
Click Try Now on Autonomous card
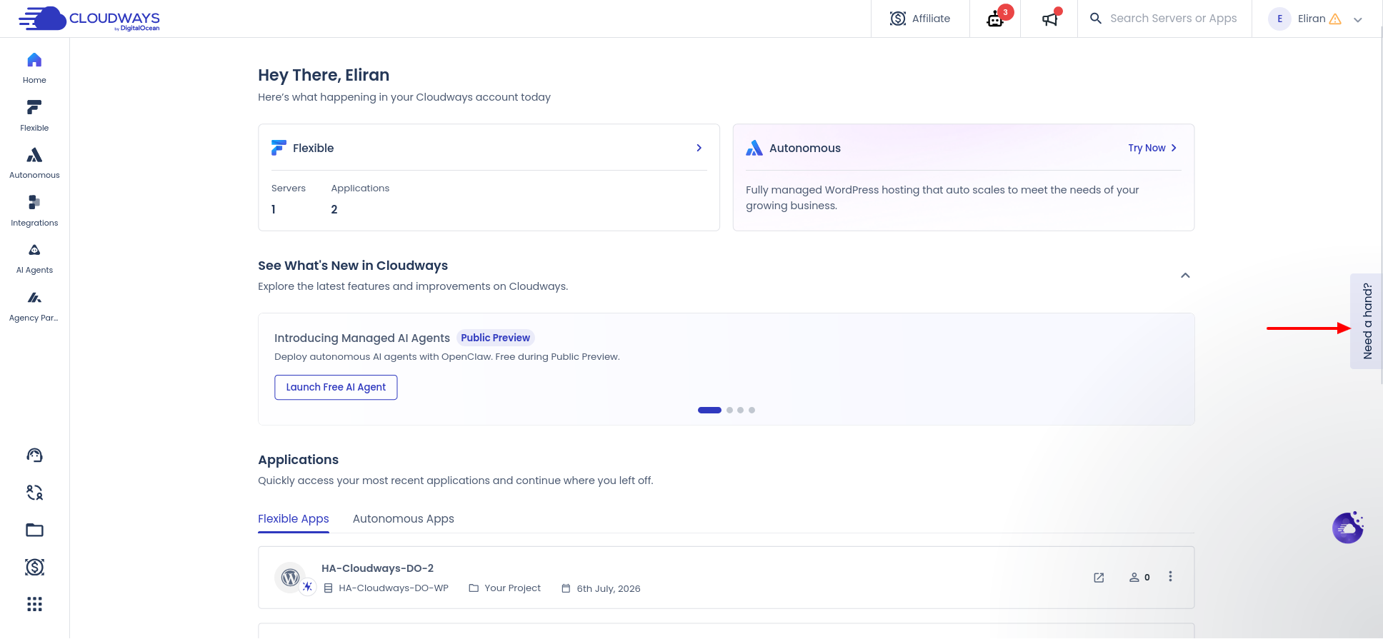click(1152, 148)
